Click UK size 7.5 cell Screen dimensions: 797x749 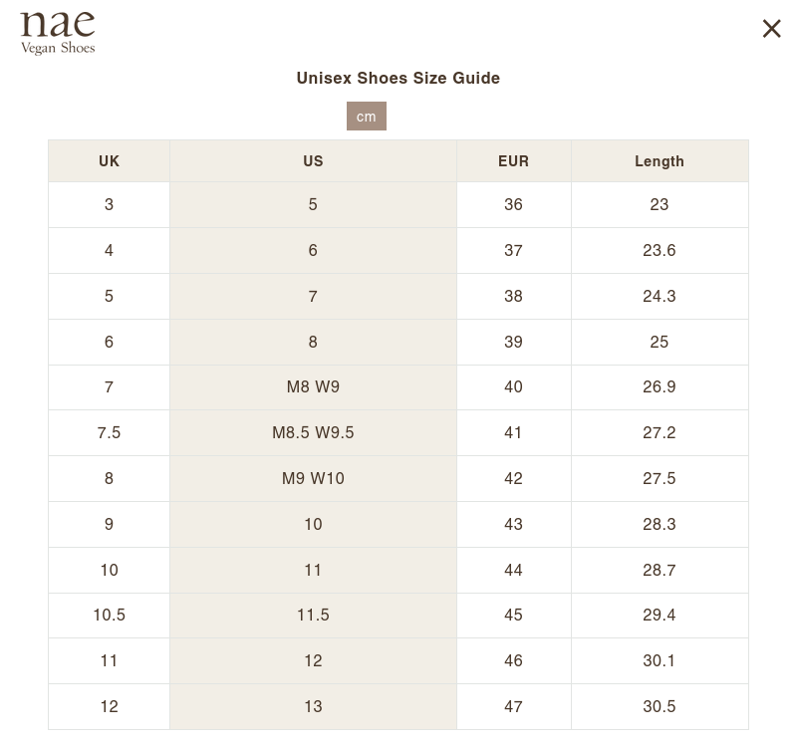[109, 432]
